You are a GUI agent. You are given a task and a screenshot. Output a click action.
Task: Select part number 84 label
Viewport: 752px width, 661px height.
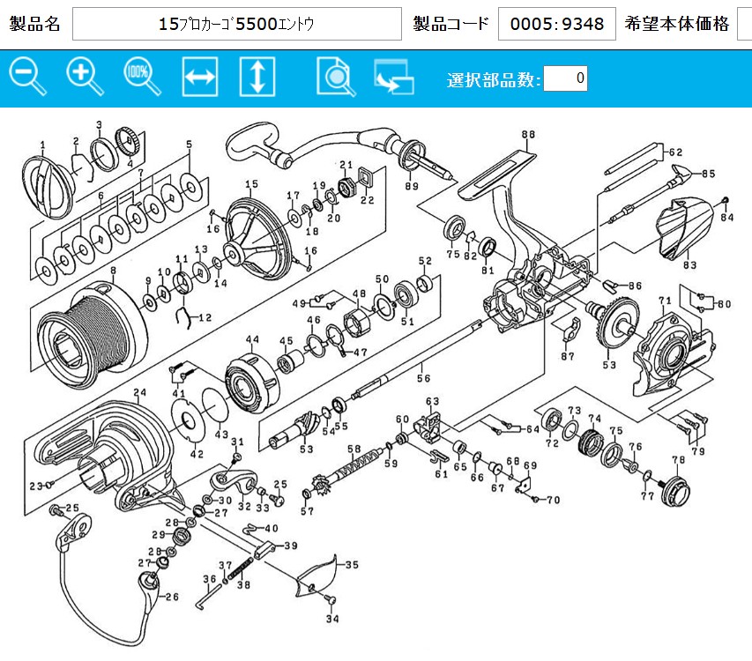point(727,217)
